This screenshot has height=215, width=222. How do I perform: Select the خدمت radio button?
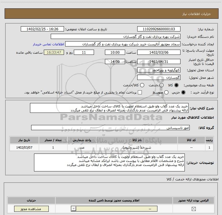161,85
